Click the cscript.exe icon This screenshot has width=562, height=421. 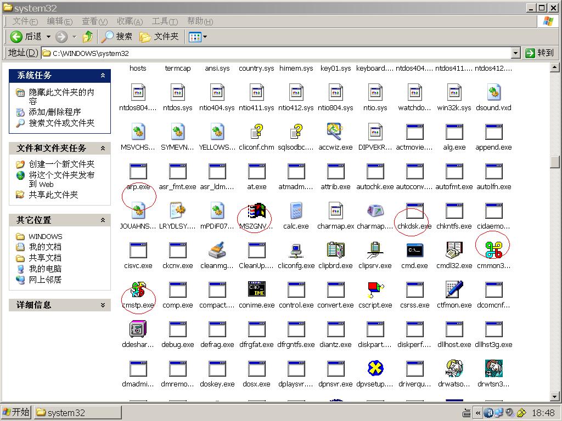tap(375, 289)
